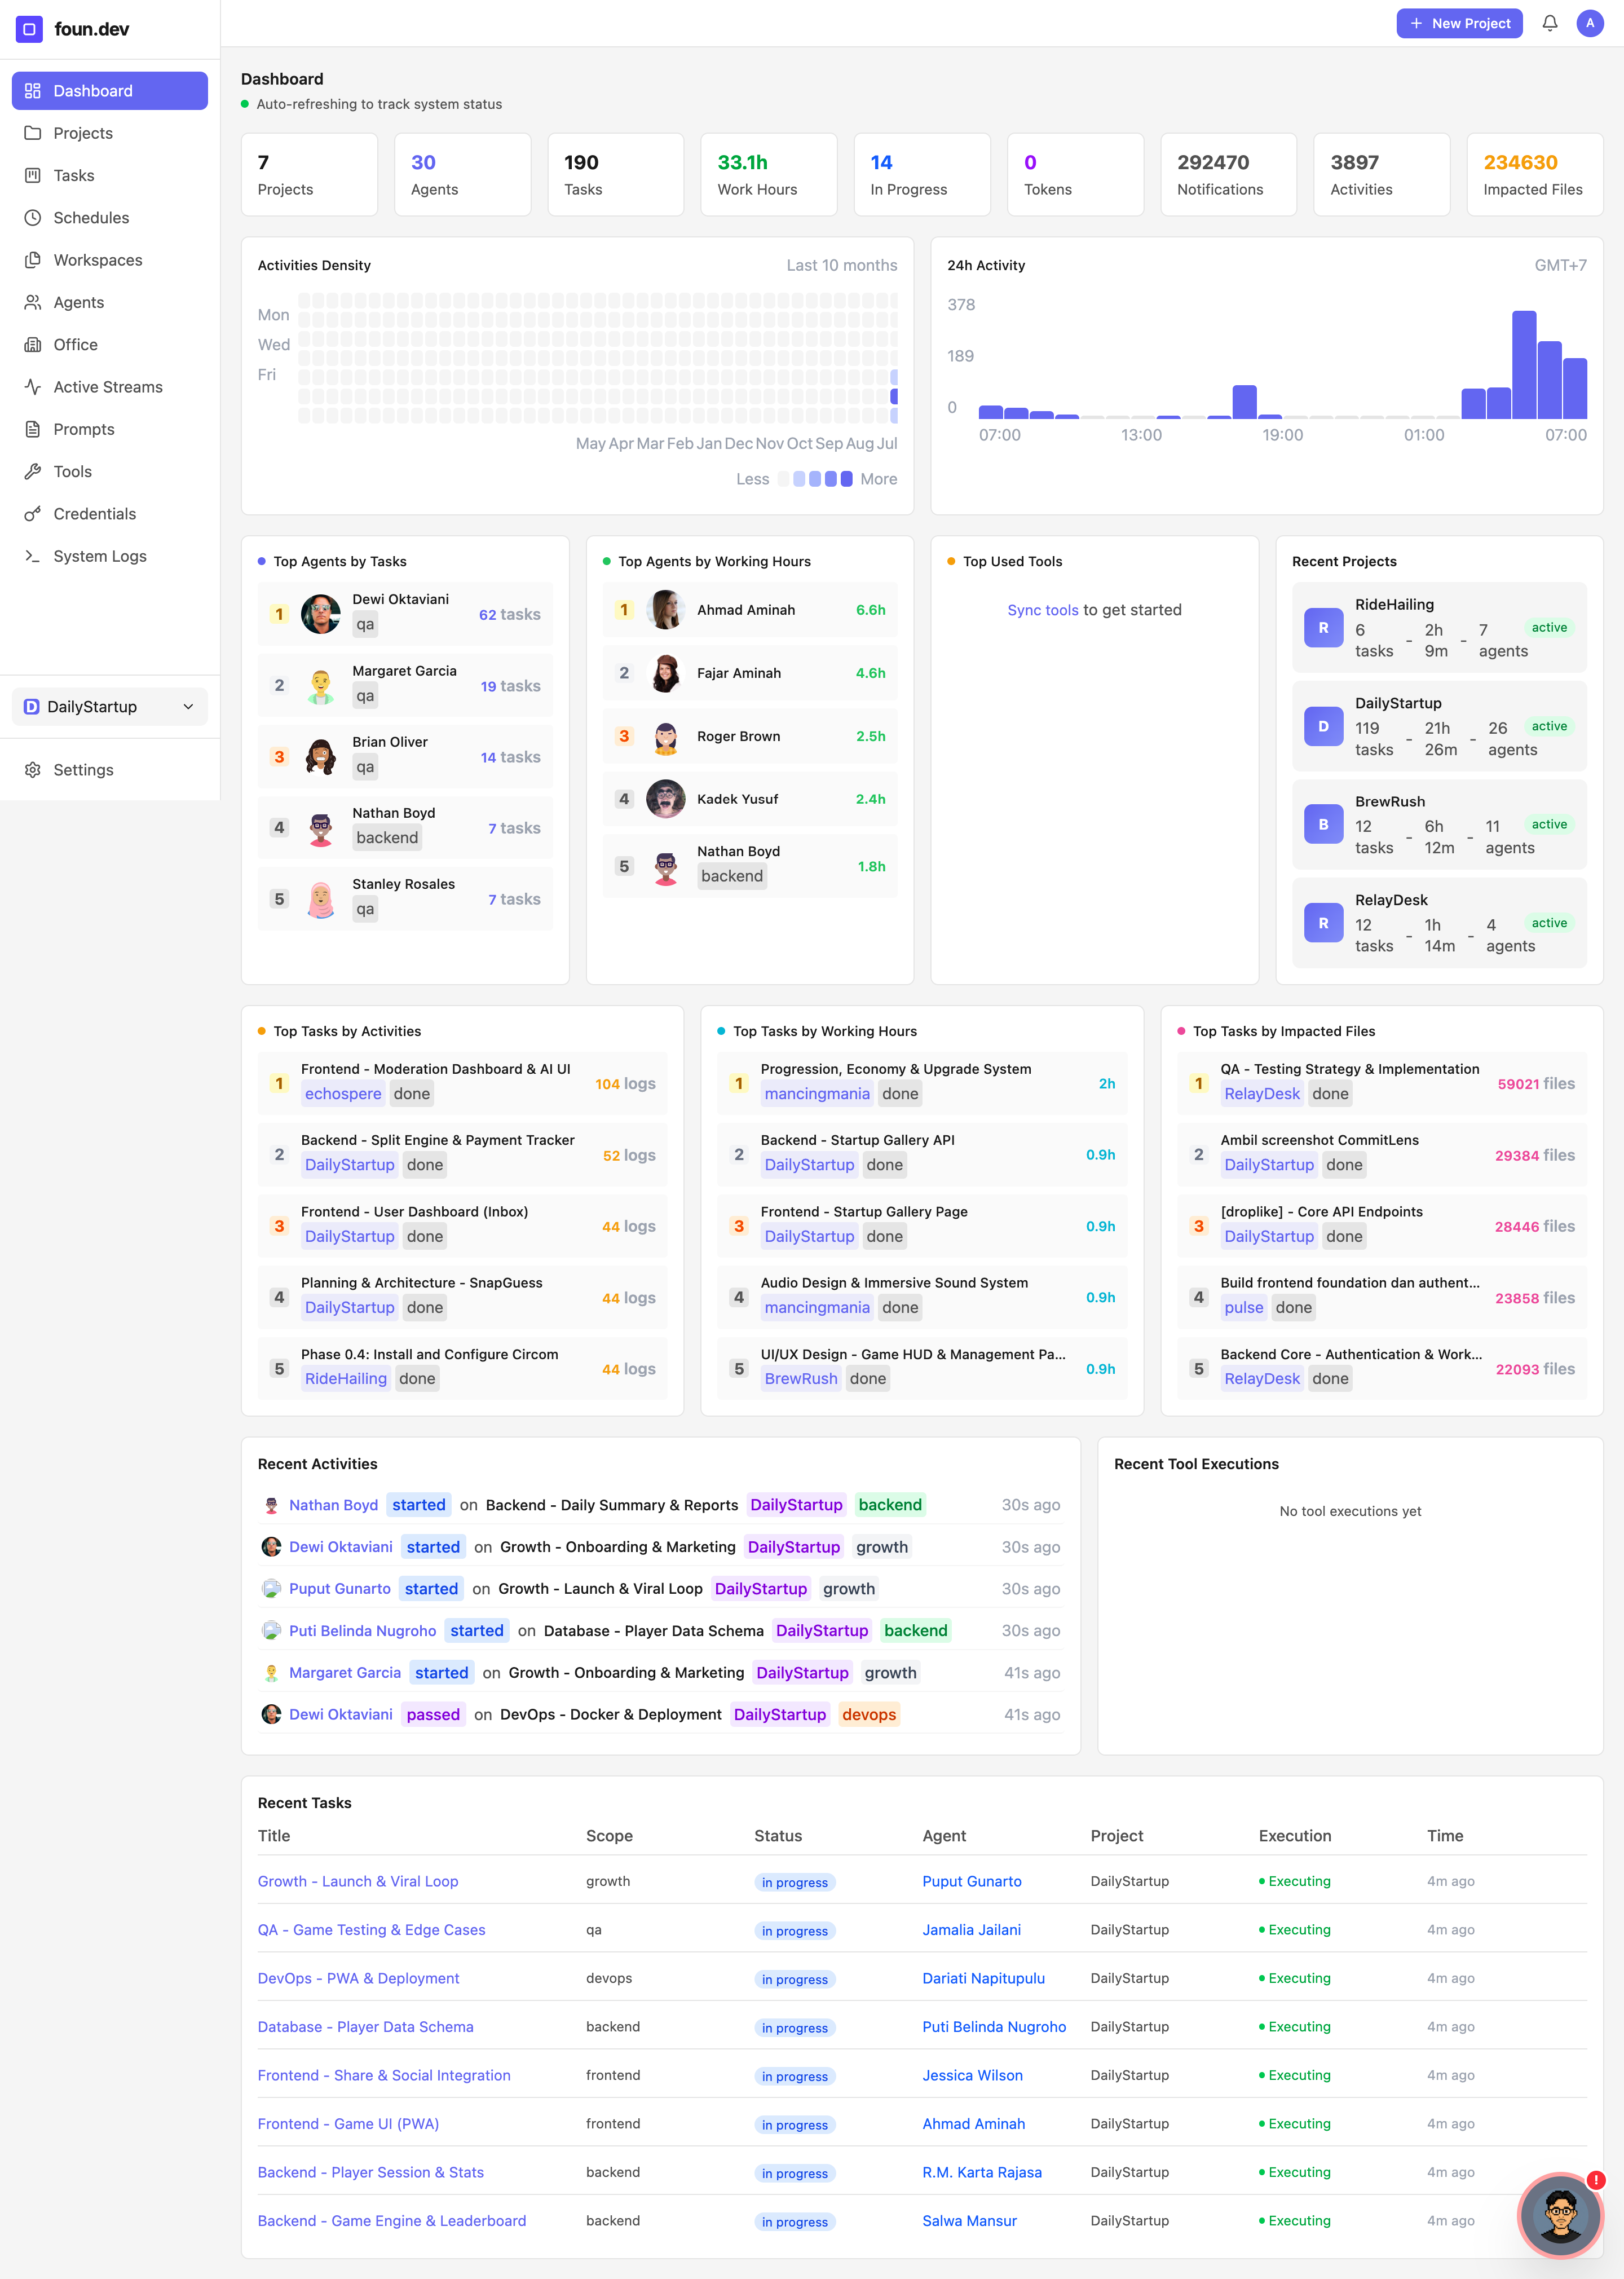Open the user avatar menu labeled A
1624x2279 pixels.
coord(1589,23)
